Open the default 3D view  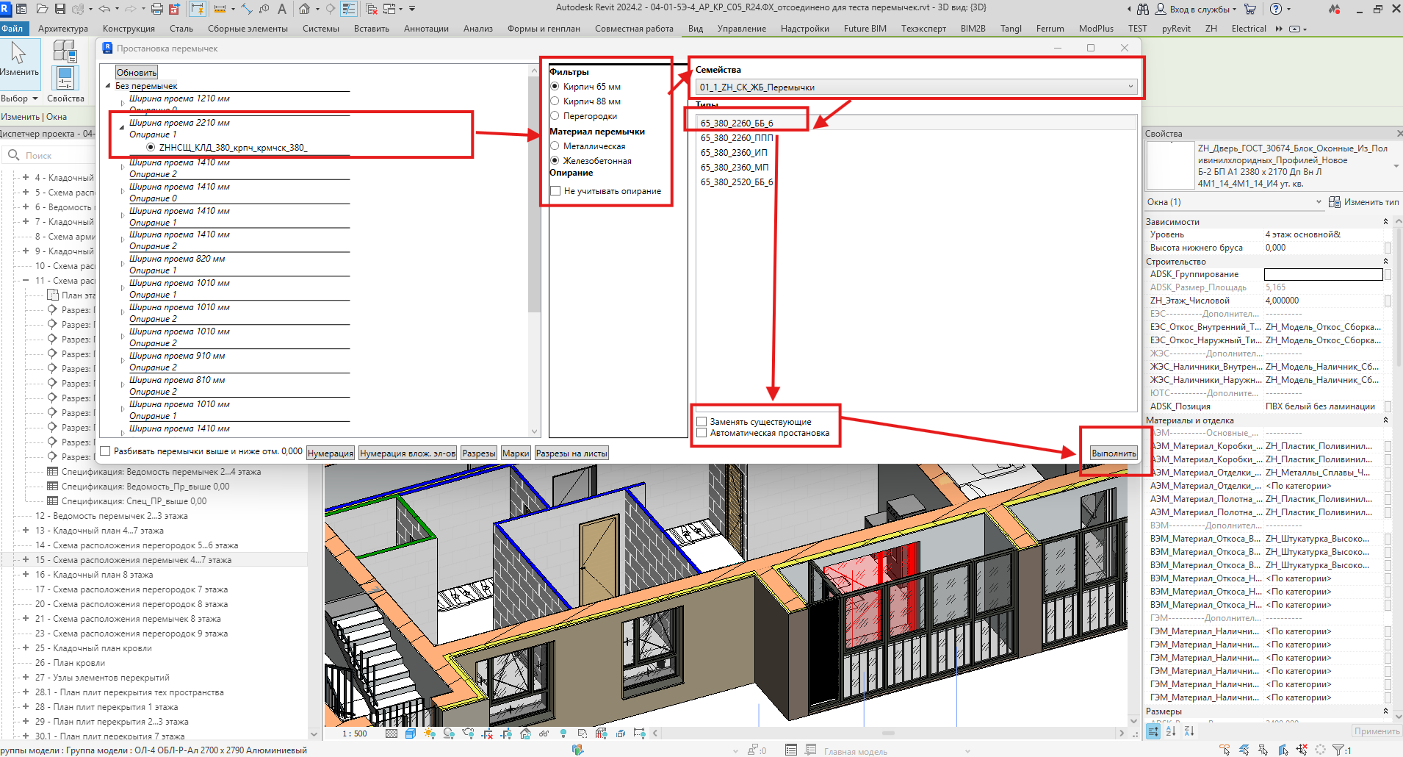[304, 9]
